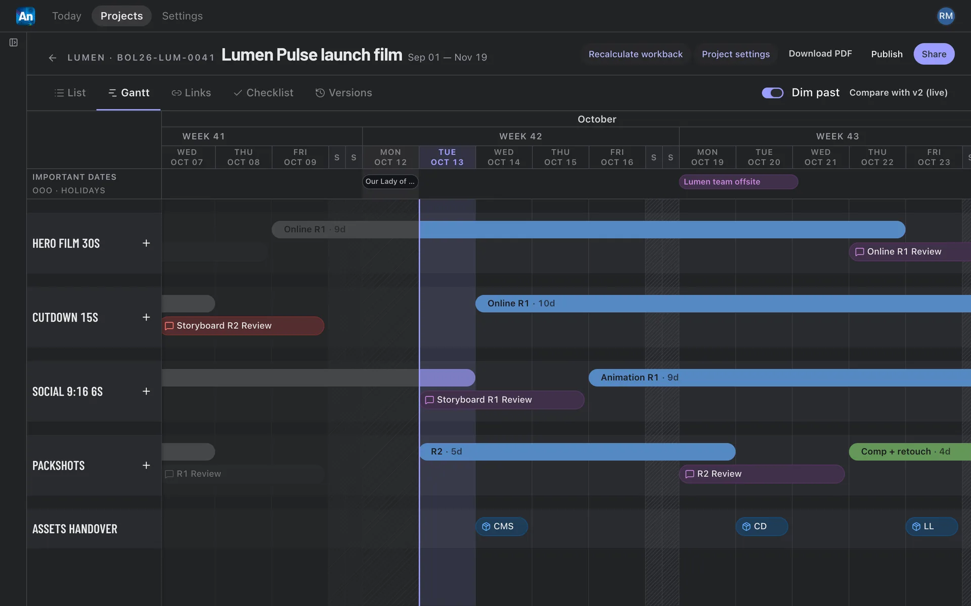Go to Today in top navigation
This screenshot has height=606, width=971.
click(x=66, y=16)
